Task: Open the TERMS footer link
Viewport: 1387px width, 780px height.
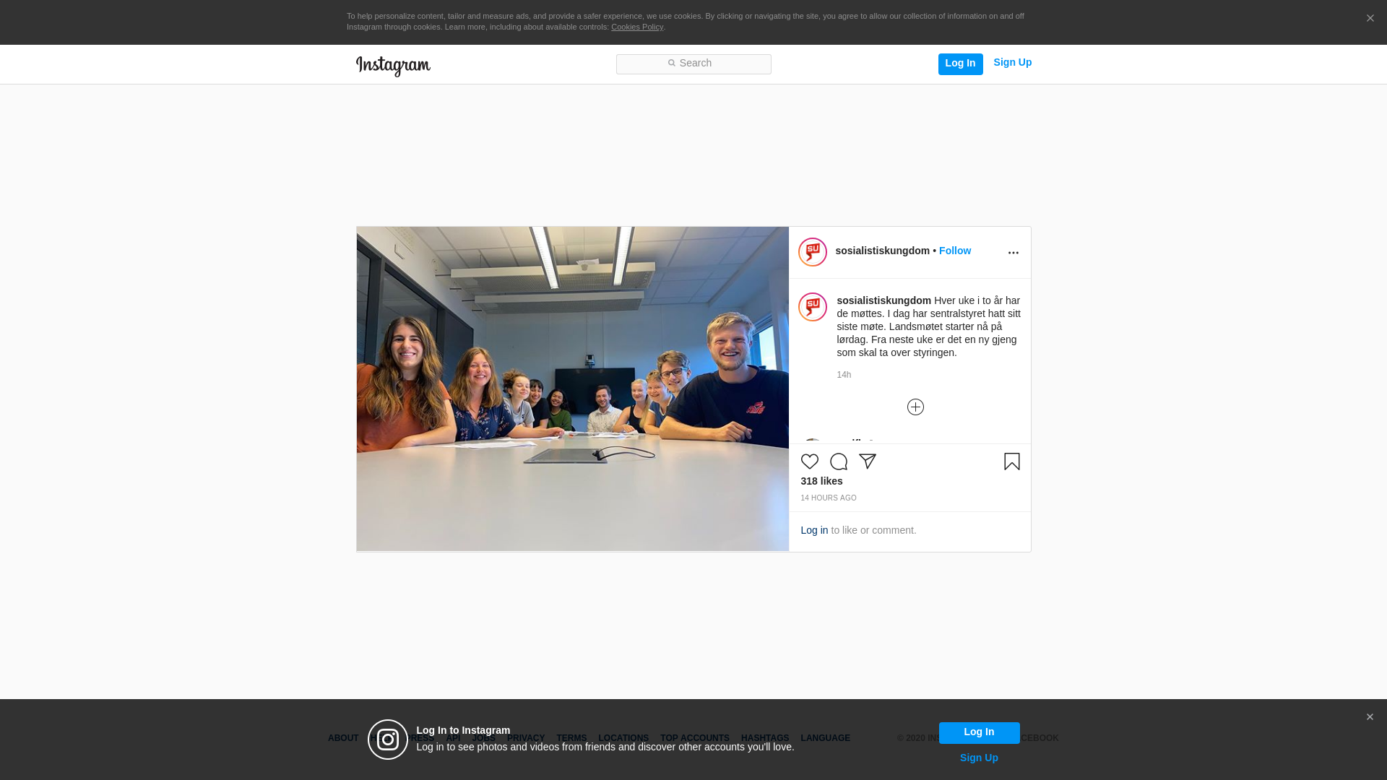Action: tap(571, 738)
